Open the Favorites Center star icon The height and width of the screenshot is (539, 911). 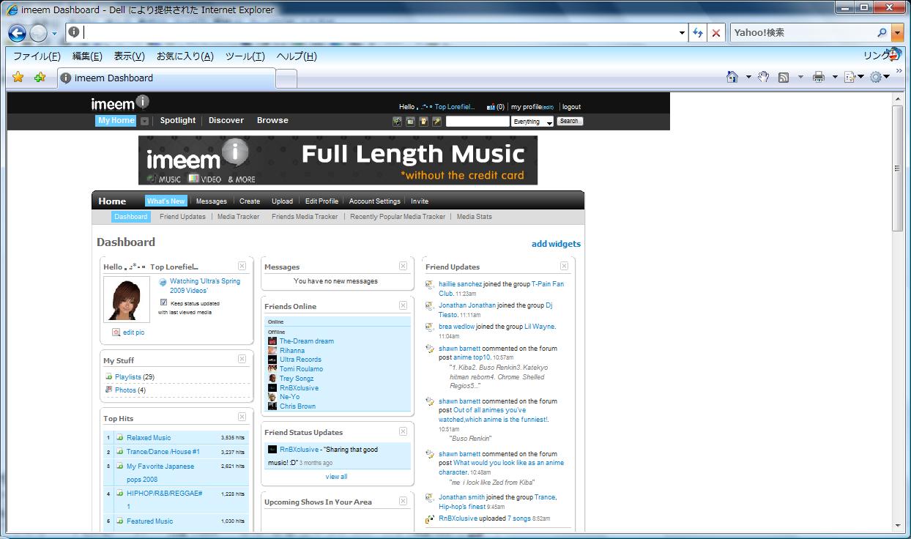pos(18,78)
